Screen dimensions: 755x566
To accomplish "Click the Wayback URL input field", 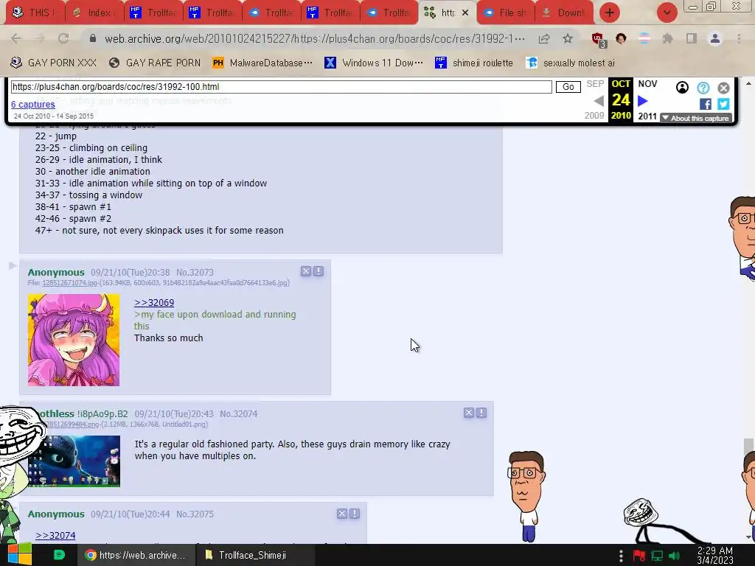I will 281,87.
